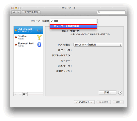Click the 適用 button
Image resolution: width=137 pixels, height=121 pixels.
pos(118,102)
